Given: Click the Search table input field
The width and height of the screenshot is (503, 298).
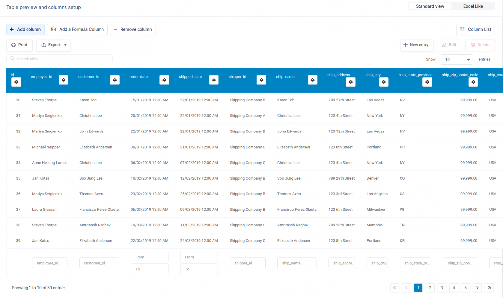Looking at the screenshot, I should pyautogui.click(x=60, y=59).
